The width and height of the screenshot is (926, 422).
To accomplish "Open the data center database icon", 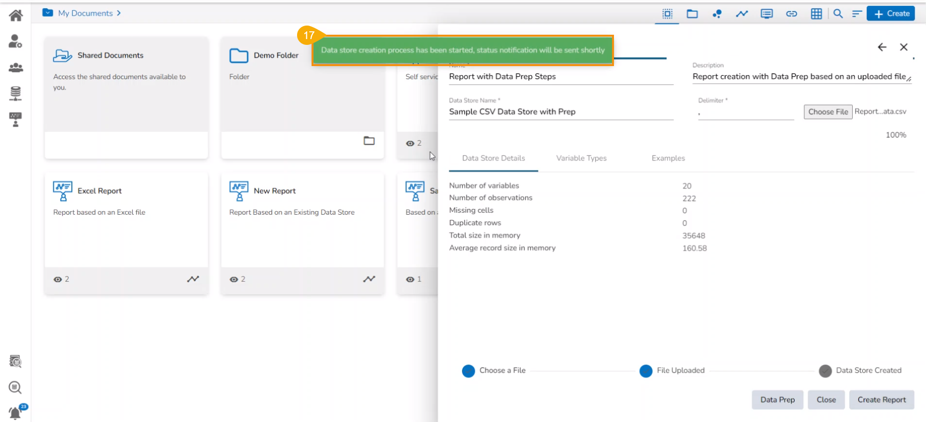I will coord(15,93).
